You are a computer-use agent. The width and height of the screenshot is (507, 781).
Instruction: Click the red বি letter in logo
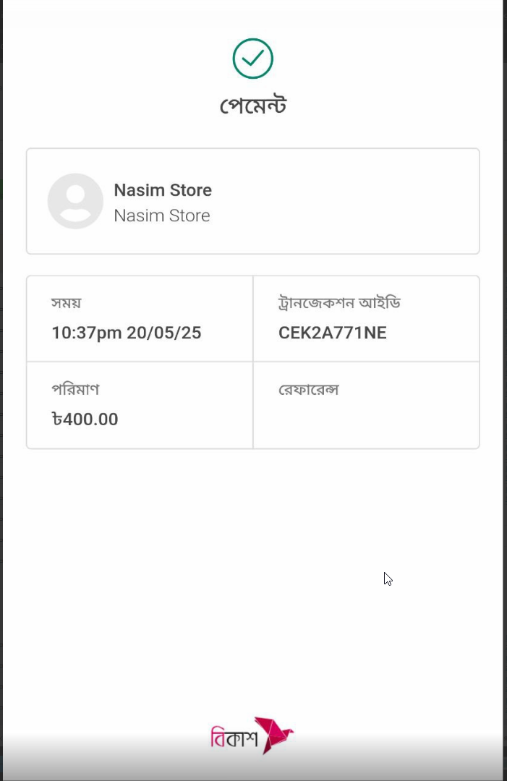tap(218, 738)
